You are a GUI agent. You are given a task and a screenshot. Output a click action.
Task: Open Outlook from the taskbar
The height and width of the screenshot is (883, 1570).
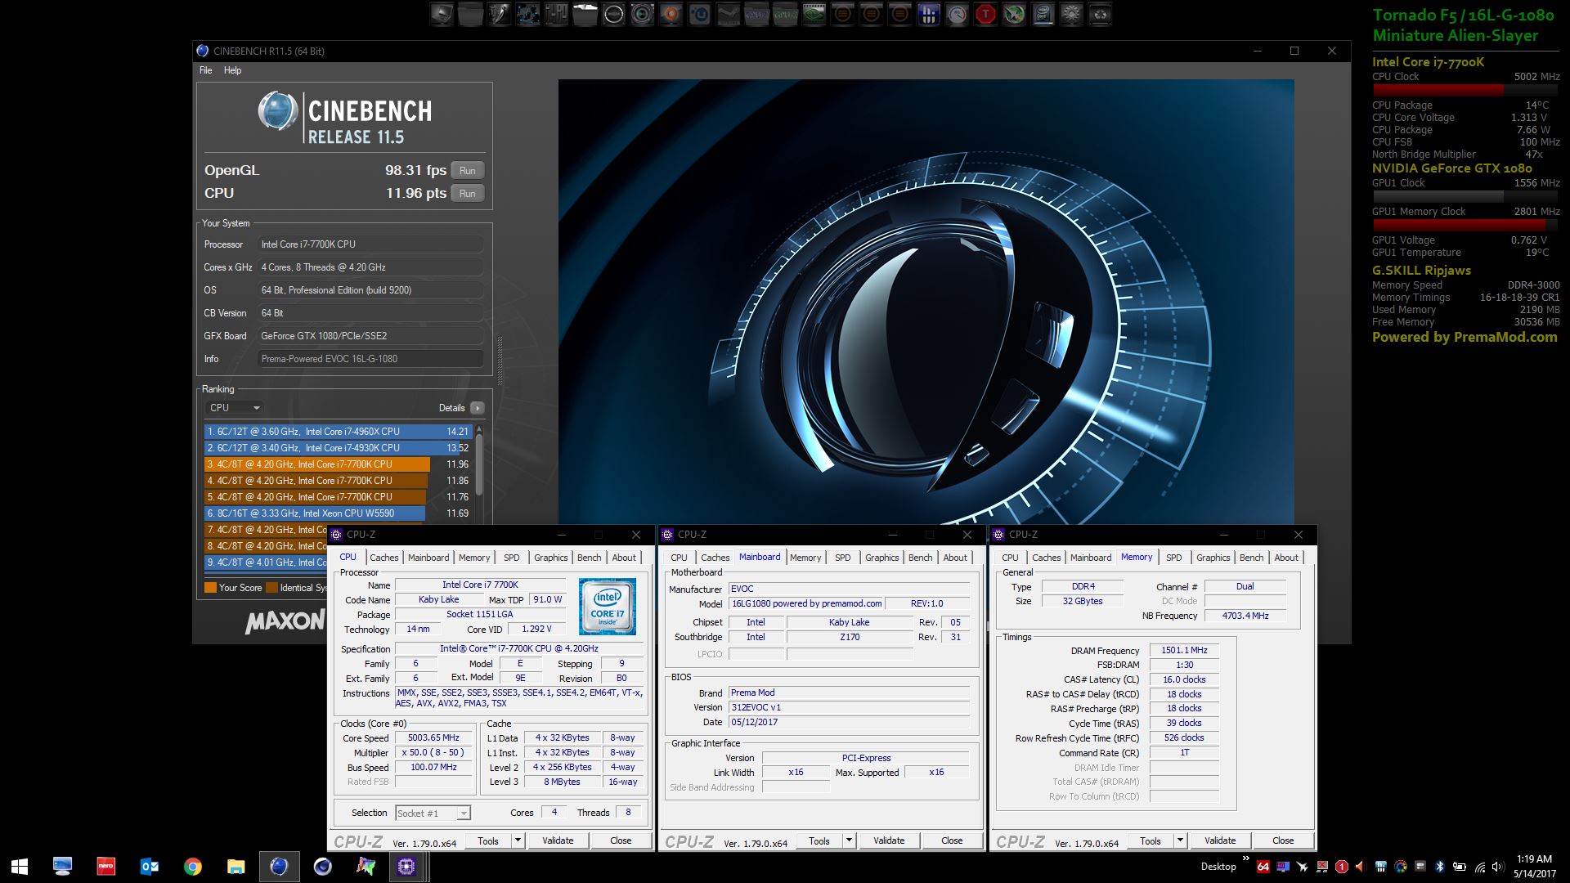click(149, 867)
